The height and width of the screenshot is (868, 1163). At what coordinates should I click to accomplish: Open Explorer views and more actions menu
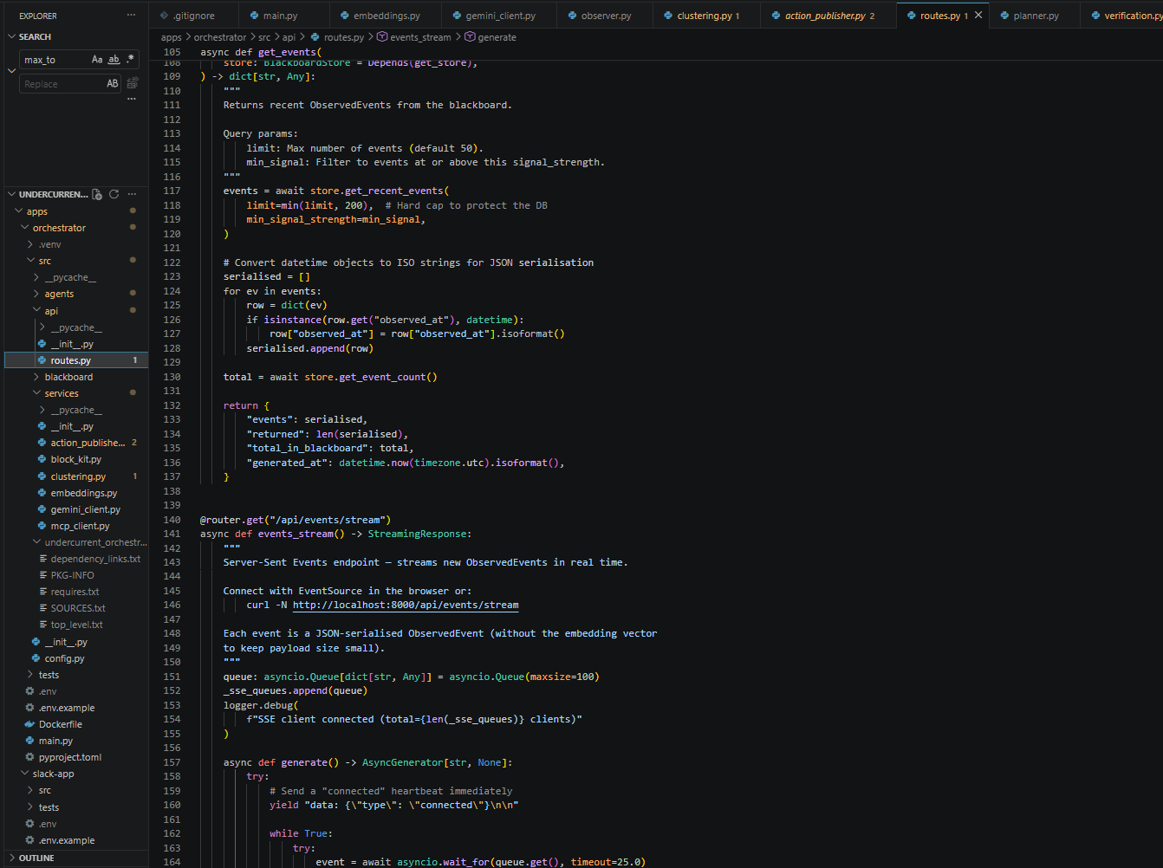(x=131, y=16)
